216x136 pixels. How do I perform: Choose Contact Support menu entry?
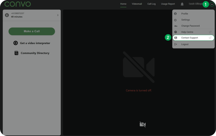click(193, 38)
